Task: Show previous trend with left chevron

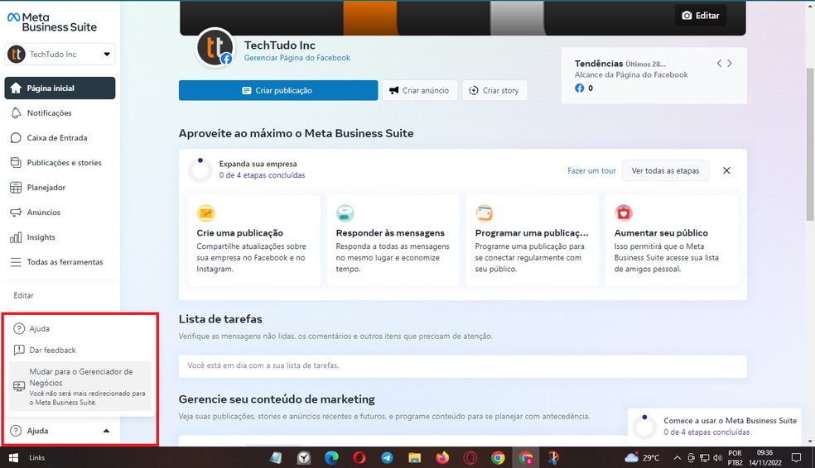Action: (x=720, y=64)
